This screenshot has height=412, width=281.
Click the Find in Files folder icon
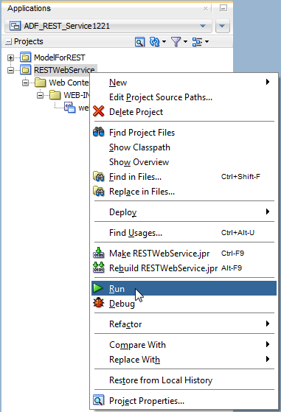coord(99,177)
